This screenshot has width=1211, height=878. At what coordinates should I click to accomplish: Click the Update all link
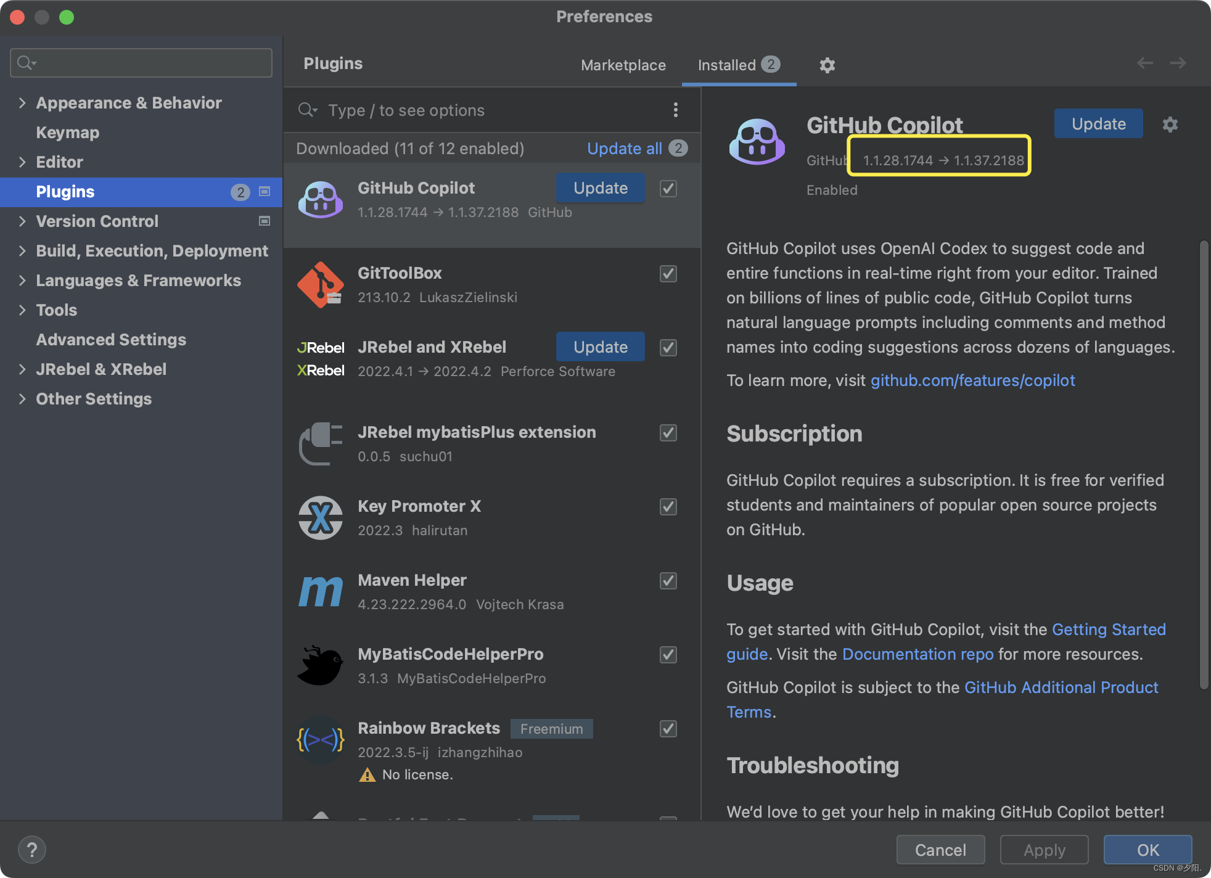624,148
